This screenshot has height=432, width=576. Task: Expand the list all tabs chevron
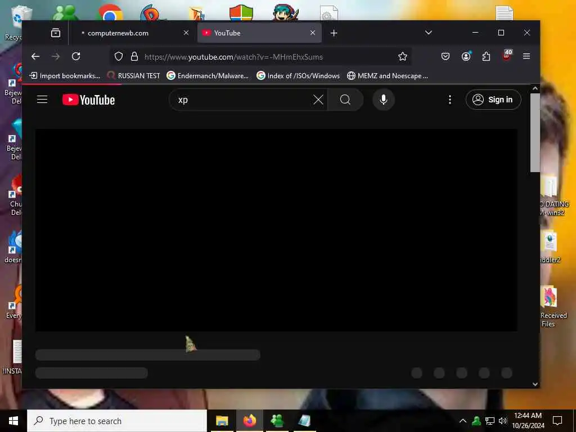click(x=428, y=33)
